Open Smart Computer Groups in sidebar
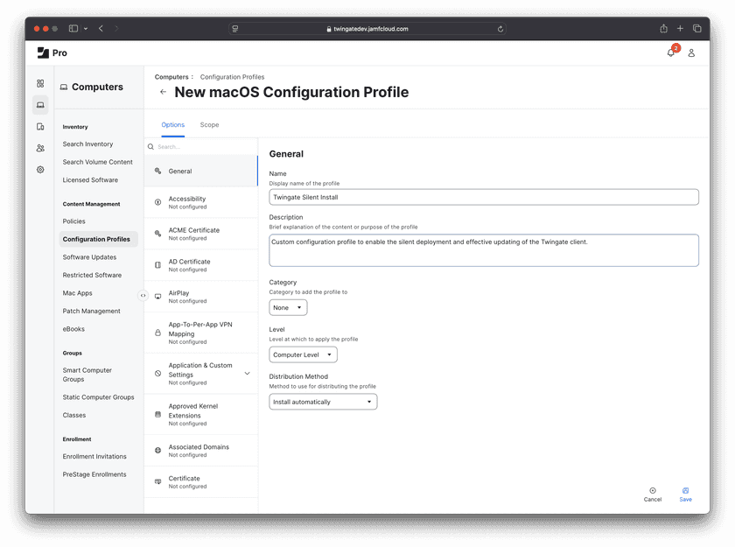Screen dimensions: 735x547 [87, 375]
